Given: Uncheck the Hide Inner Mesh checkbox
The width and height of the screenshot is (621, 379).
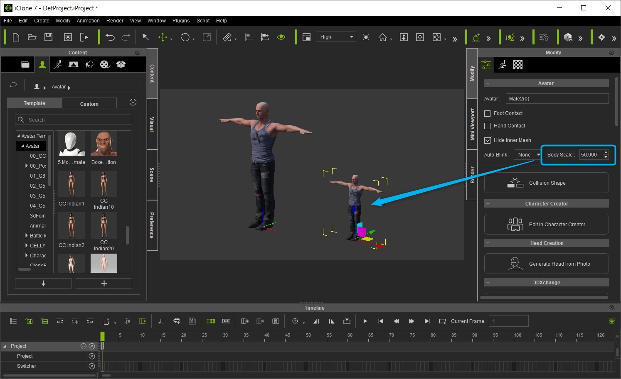Looking at the screenshot, I should coord(488,140).
